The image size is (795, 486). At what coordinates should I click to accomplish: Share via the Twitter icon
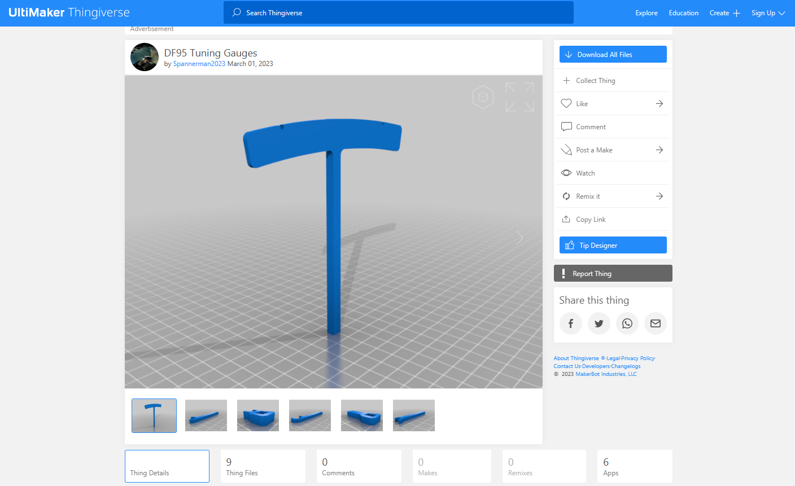click(599, 323)
